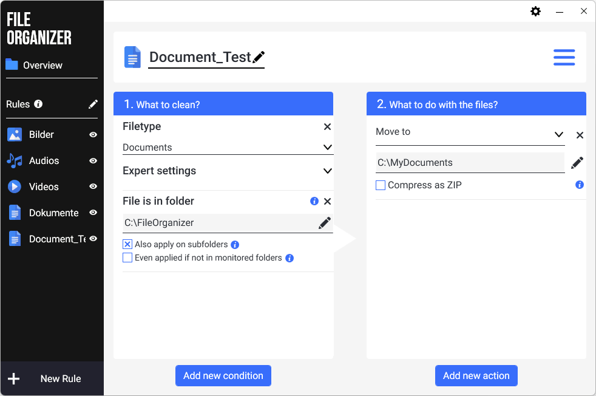Enable 'Even applied if not in monitored folders'
Screen dimensions: 596x396
coord(127,258)
